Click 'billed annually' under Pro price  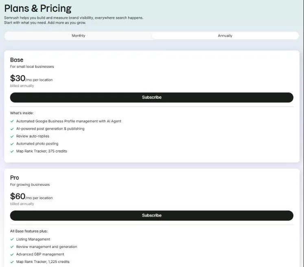coord(22,204)
